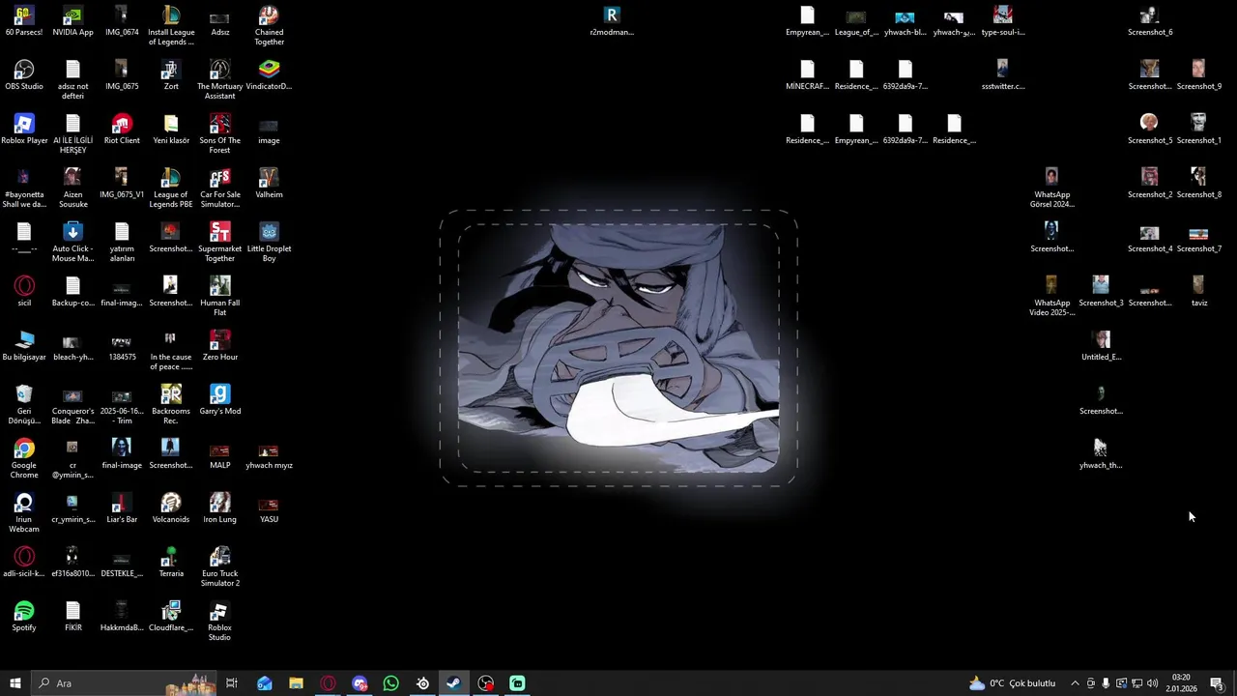Click the Spotify desktop icon
Viewport: 1237px width, 696px height.
24,617
